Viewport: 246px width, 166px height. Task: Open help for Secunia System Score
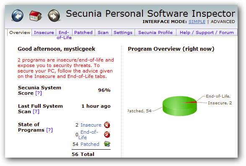click(39, 93)
